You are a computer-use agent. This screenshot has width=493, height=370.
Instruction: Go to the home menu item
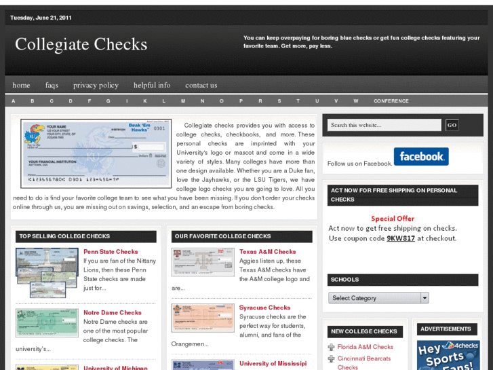[x=21, y=85]
